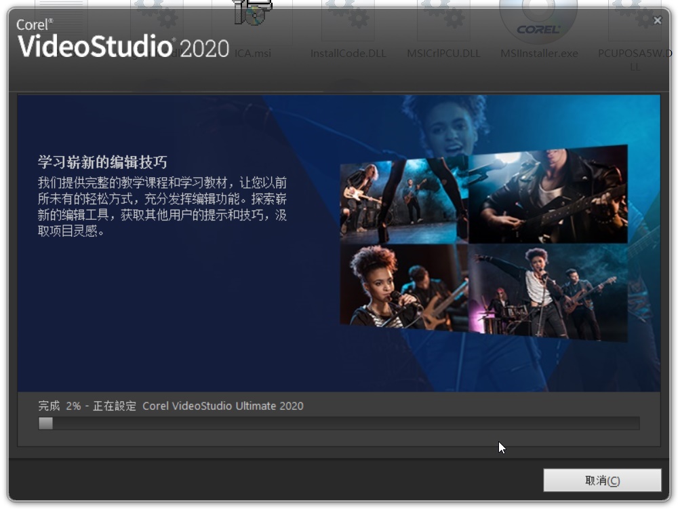Click the singer with microphone close-up photo

pos(404,287)
